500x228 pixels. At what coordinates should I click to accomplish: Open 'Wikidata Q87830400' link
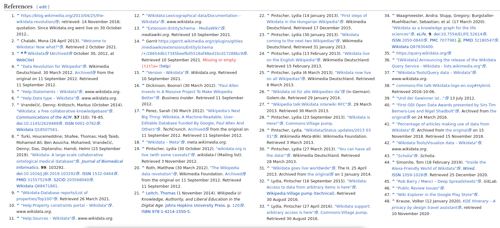tap(412, 47)
